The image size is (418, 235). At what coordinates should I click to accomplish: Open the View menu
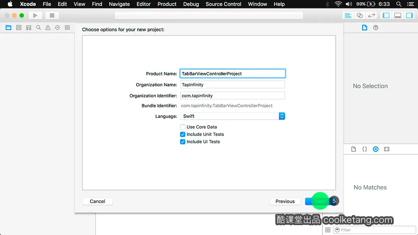coord(79,4)
